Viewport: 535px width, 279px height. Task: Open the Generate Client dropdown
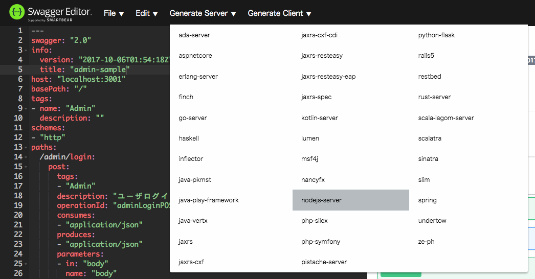[x=279, y=13]
